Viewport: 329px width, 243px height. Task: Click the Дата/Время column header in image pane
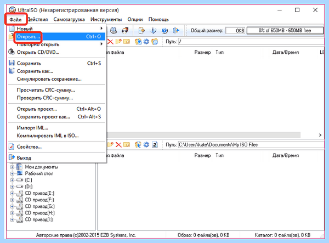285,52
